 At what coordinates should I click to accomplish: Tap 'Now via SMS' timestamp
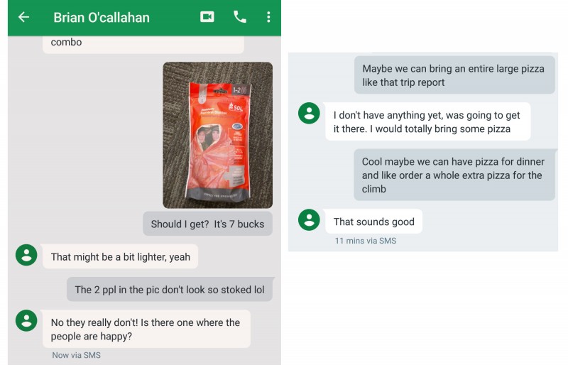tap(77, 355)
